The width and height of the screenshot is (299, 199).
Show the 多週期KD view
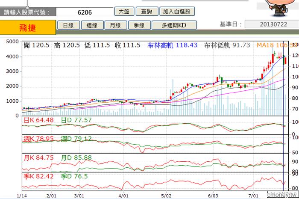(x=174, y=25)
